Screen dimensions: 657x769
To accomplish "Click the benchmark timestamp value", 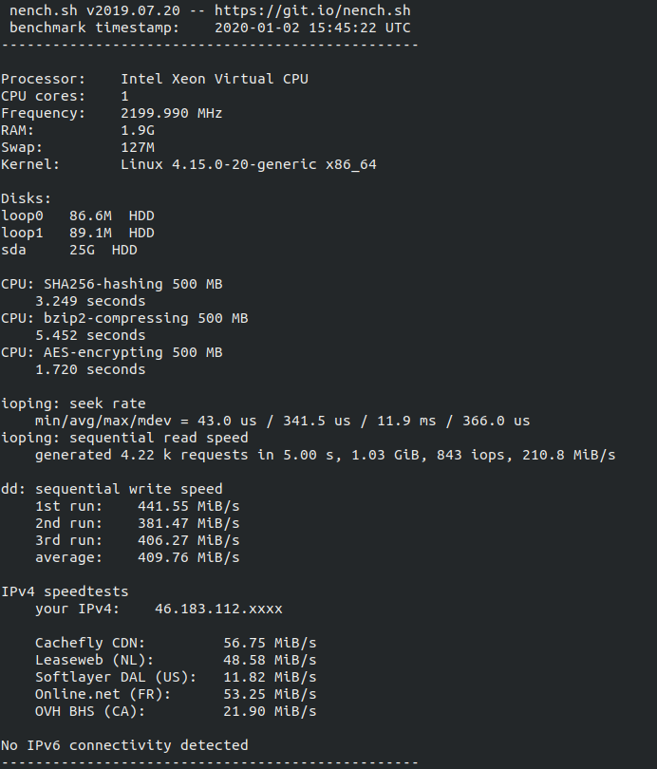I will click(312, 28).
